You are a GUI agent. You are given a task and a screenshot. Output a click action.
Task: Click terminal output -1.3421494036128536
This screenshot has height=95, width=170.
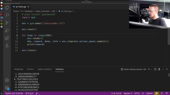(x=27, y=74)
